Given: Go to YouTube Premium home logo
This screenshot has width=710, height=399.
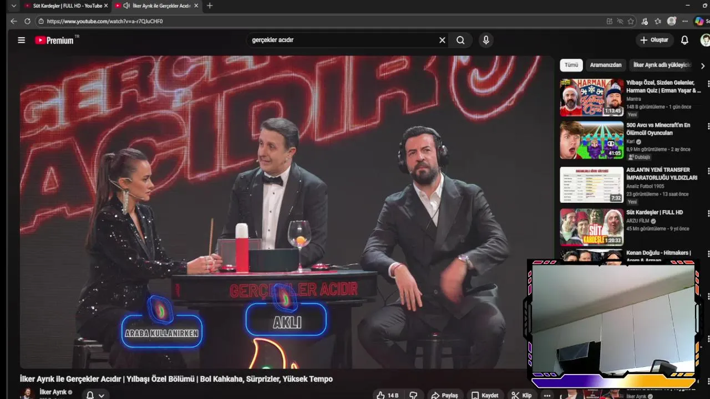Looking at the screenshot, I should (57, 40).
